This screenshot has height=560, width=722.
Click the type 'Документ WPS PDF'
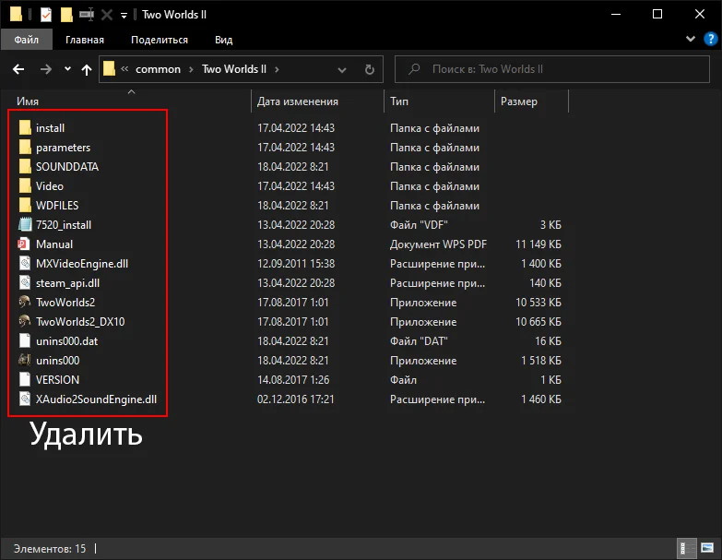coord(438,244)
